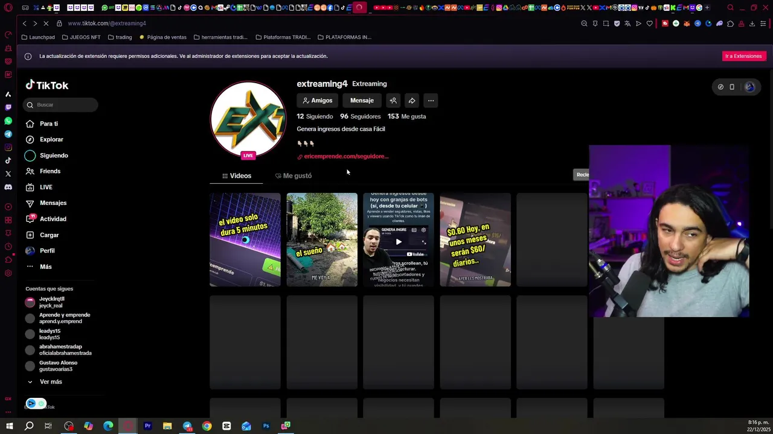Viewport: 773px width, 434px height.
Task: Open the PLATAFORMAS IN... bookmark folder
Action: point(344,37)
